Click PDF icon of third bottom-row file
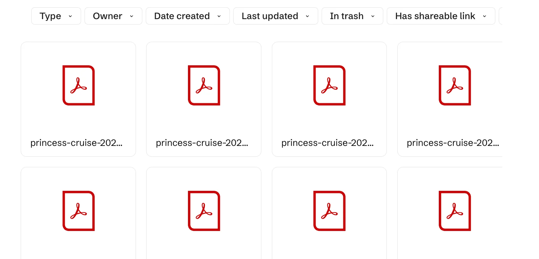Viewport: 539px width, 259px height. coord(329,211)
